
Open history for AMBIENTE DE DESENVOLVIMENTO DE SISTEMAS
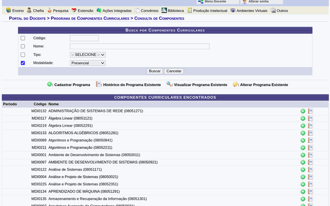(x=310, y=162)
